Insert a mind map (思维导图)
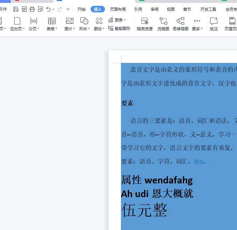Screen dimensions: 237x230 (x=180, y=24)
